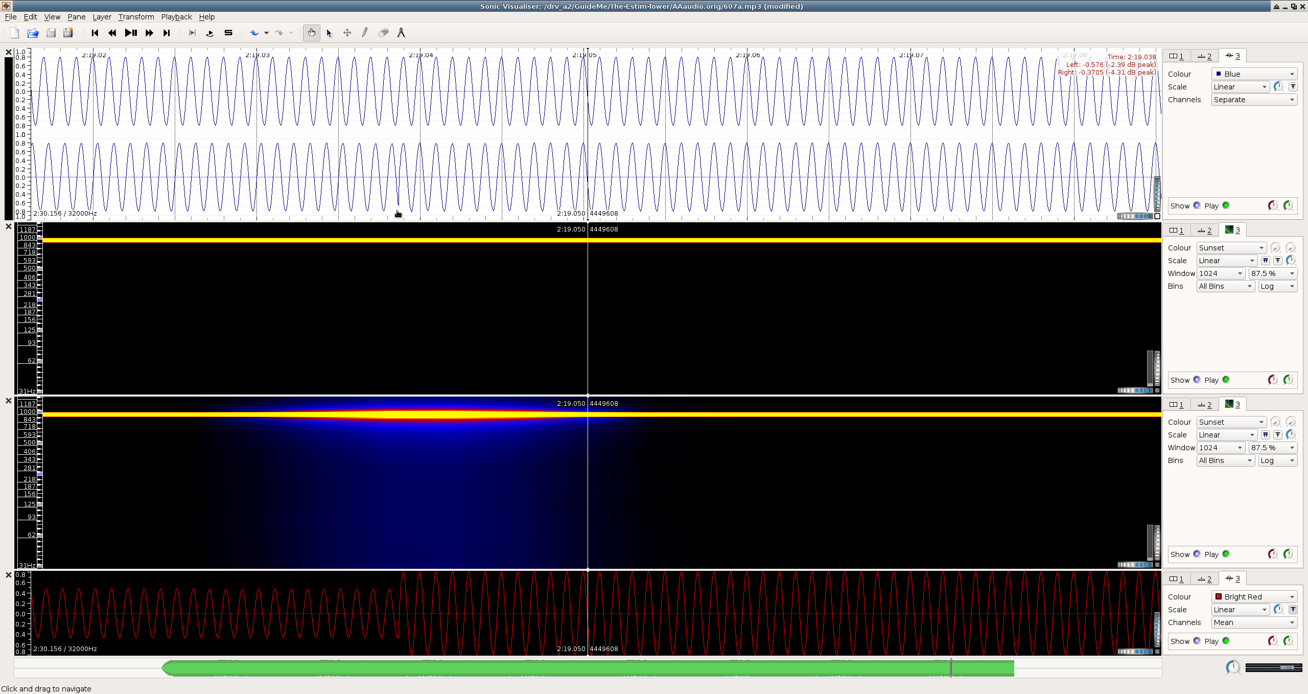The height and width of the screenshot is (694, 1308).
Task: Open the upper spectrogram Window 1024 dropdown
Action: (1221, 273)
